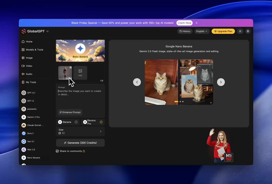Open My Tools section
272x184 pixels.
click(x=29, y=82)
